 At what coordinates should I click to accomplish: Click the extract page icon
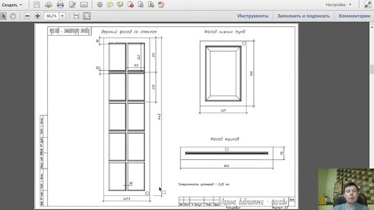141,5
